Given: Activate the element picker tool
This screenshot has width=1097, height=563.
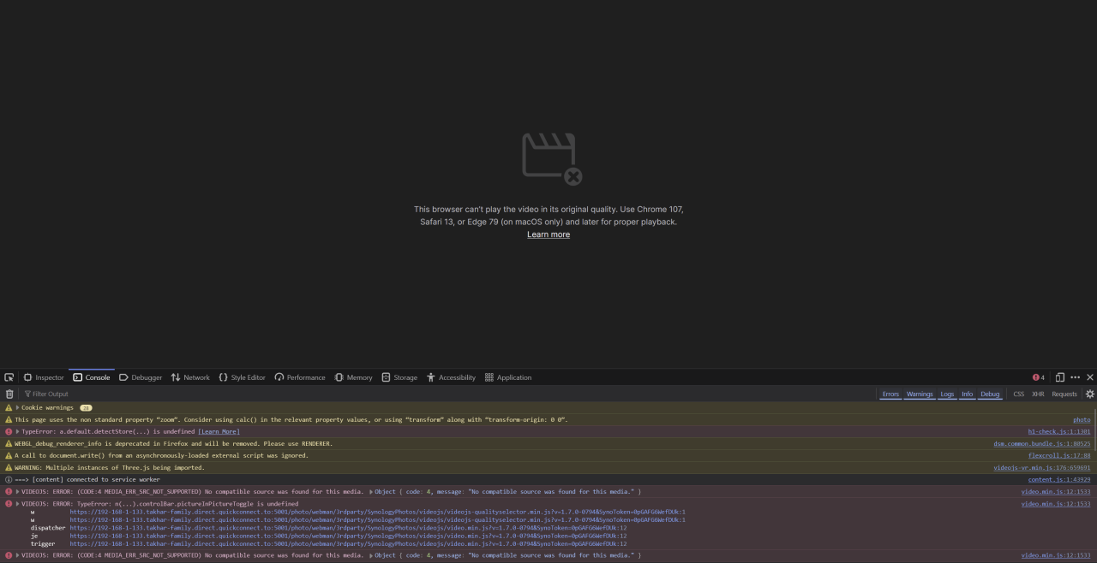Looking at the screenshot, I should tap(9, 377).
